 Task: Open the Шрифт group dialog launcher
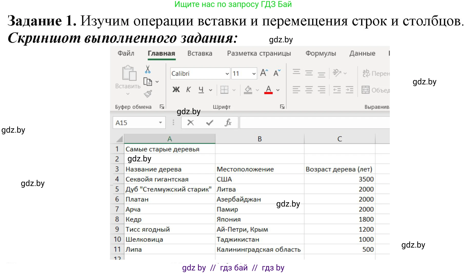pos(282,106)
